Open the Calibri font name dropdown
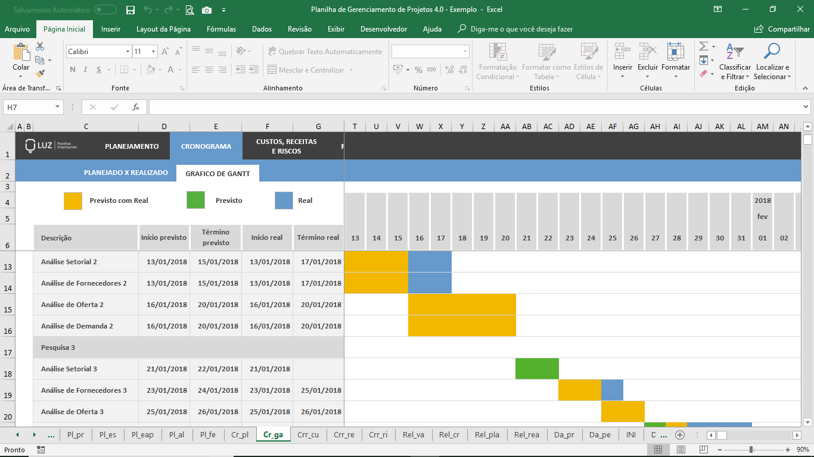814x457 pixels. 128,52
